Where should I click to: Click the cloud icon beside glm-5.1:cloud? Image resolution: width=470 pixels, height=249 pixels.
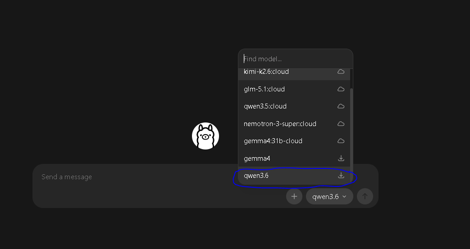tap(341, 89)
